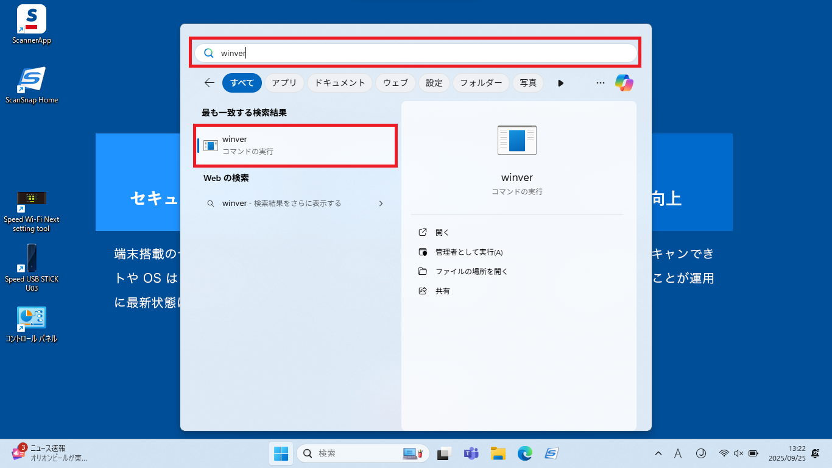Select the コントロール パネル desktop icon

click(32, 324)
